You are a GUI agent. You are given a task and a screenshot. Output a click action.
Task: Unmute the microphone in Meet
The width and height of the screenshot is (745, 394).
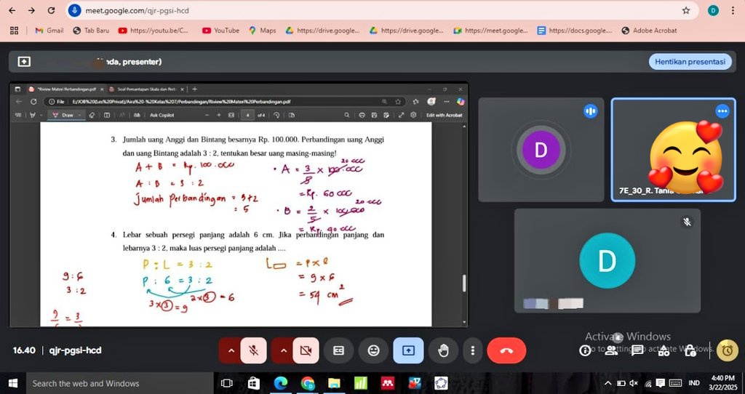(x=254, y=350)
